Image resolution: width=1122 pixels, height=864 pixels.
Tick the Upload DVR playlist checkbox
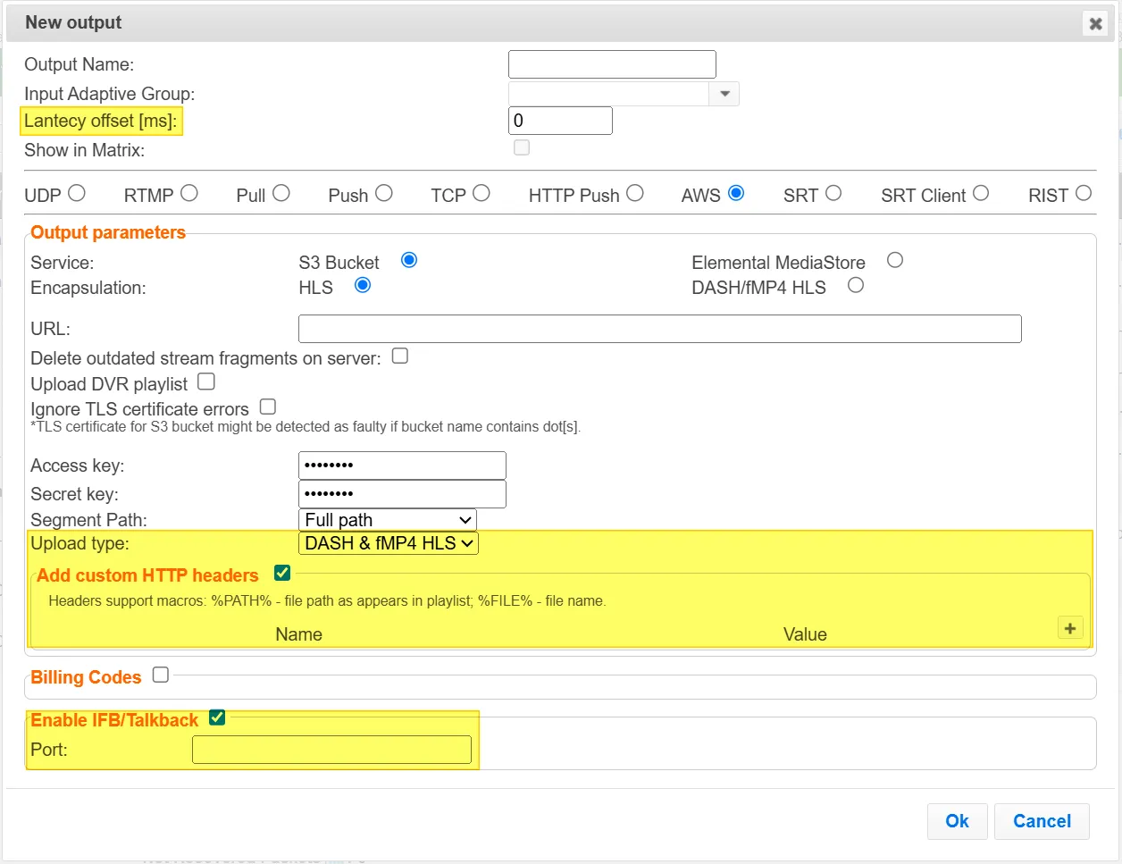click(x=206, y=382)
